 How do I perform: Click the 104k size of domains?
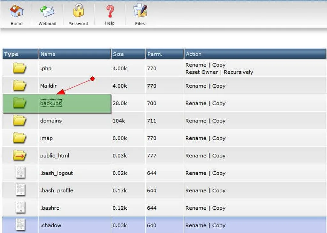pyautogui.click(x=119, y=121)
